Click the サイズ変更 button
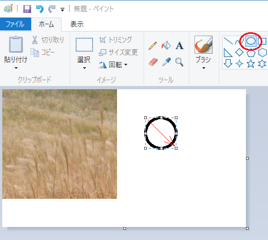Image resolution: width=268 pixels, height=240 pixels. 118,53
